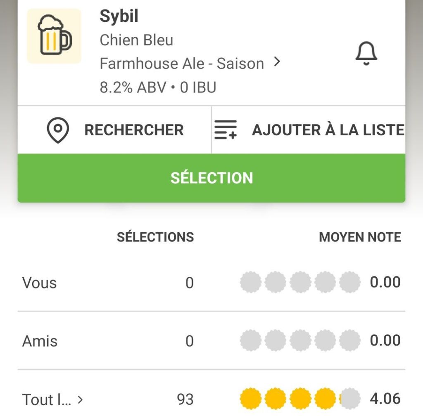
Task: Select the SÉLECTIONS column header
Action: (155, 237)
